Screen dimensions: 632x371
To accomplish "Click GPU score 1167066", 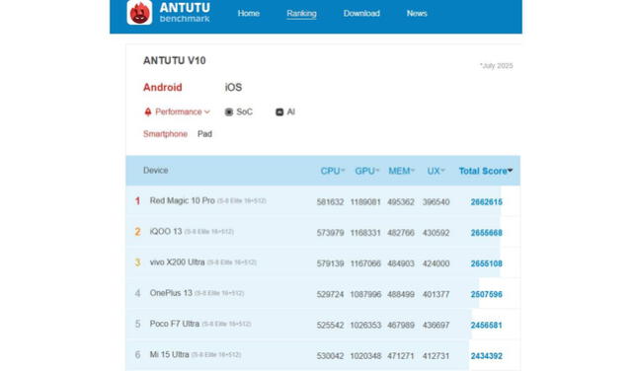I will [365, 263].
